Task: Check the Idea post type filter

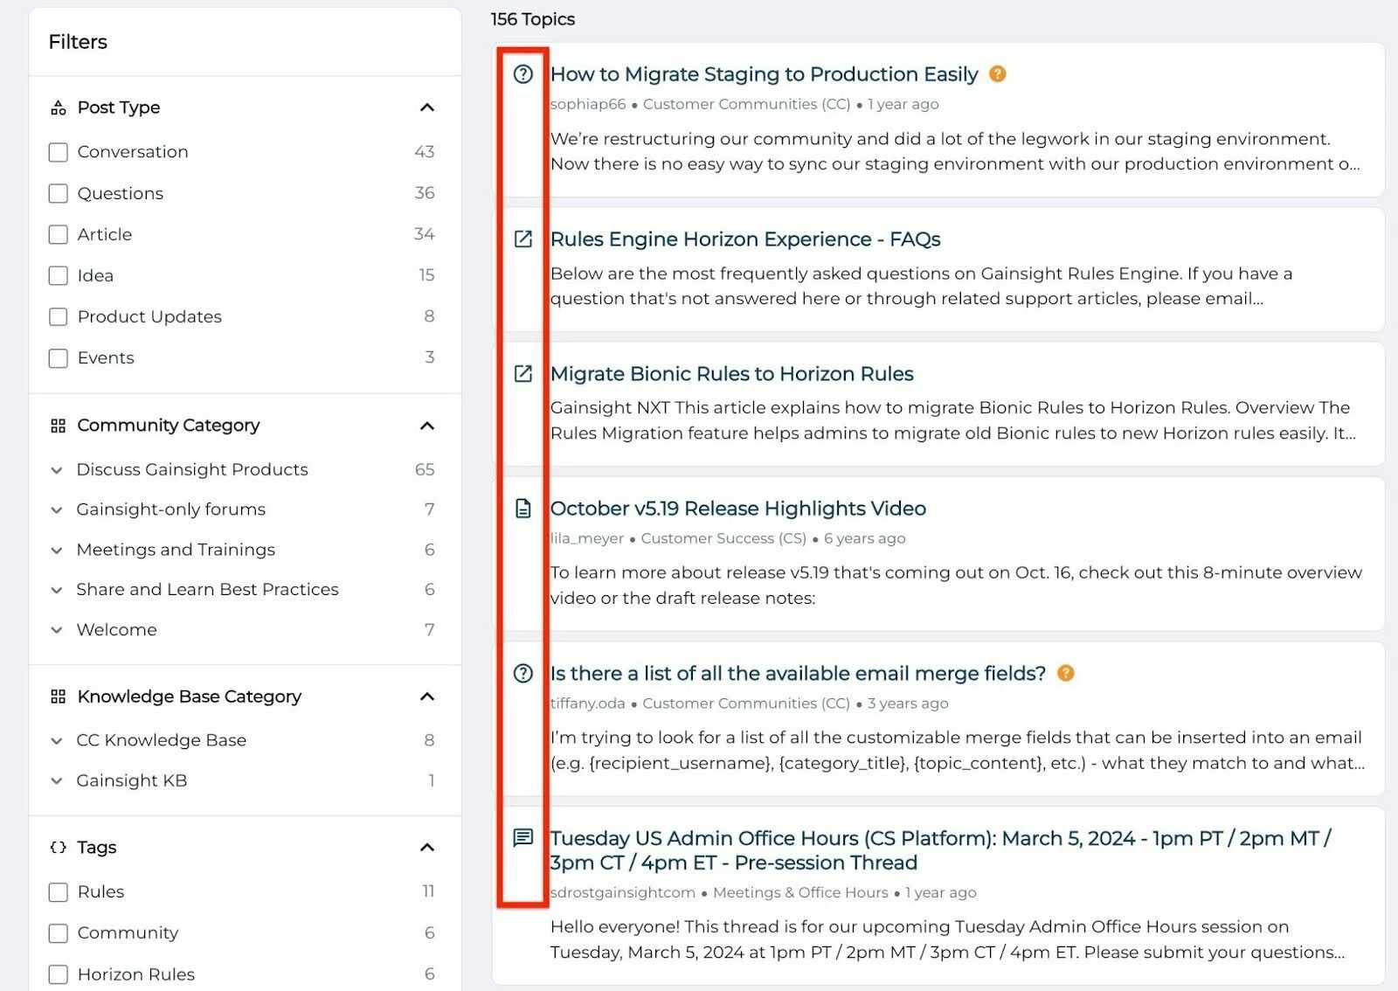Action: point(59,275)
